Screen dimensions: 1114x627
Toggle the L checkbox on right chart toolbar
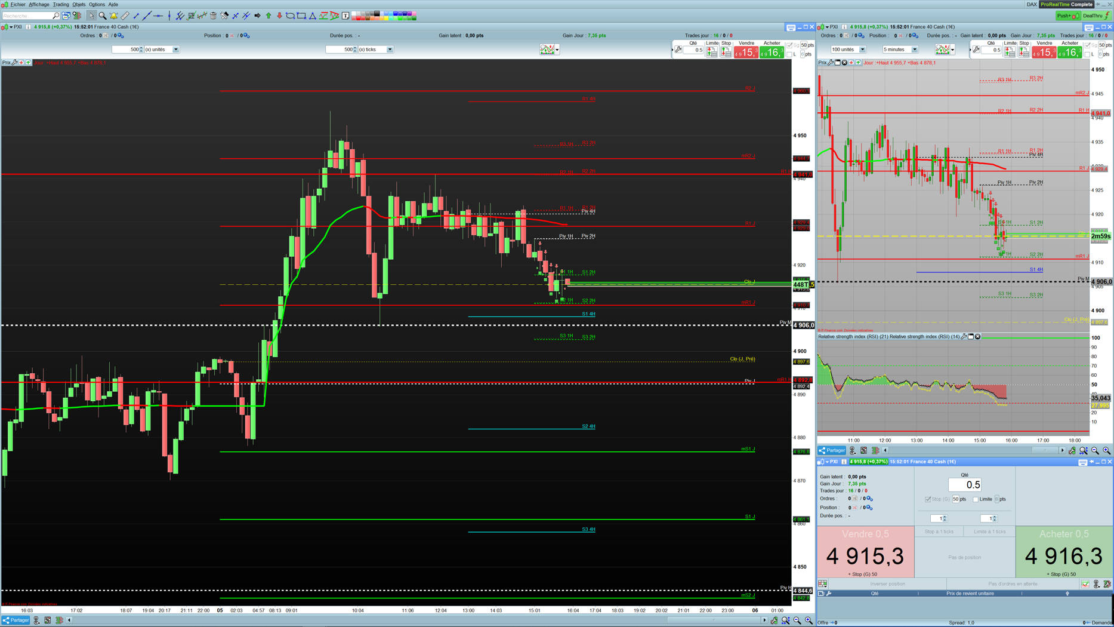click(1088, 54)
